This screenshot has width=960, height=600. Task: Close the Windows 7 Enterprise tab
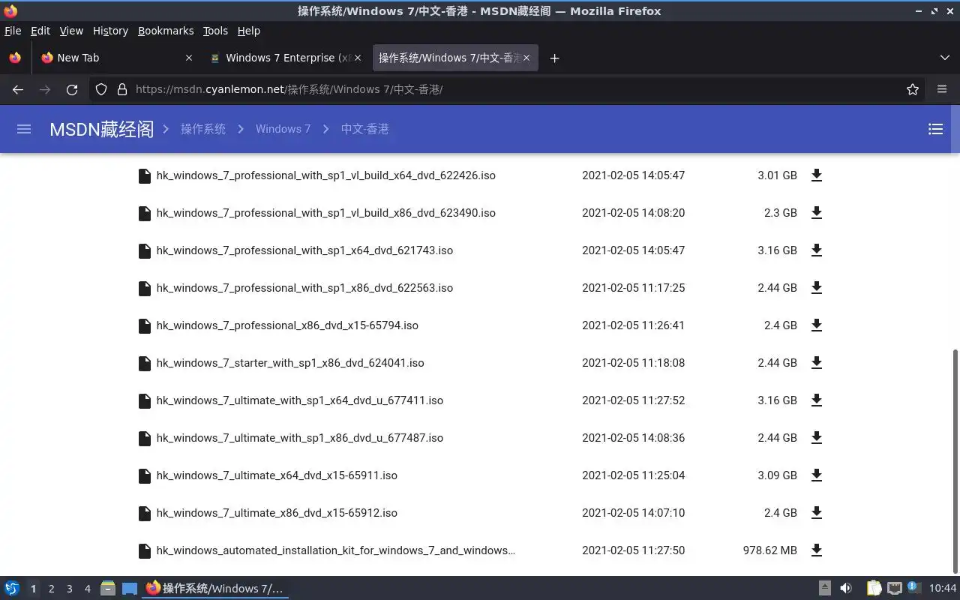click(357, 58)
